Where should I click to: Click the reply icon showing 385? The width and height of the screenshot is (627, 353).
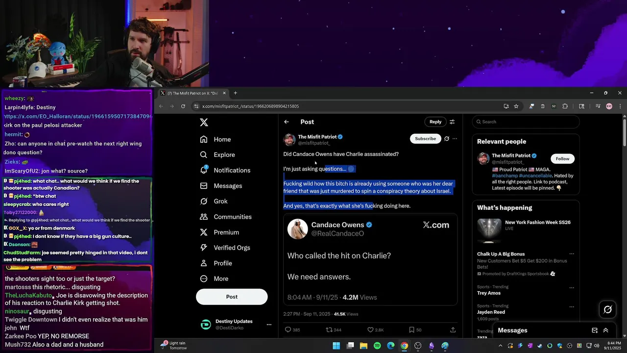(x=288, y=330)
